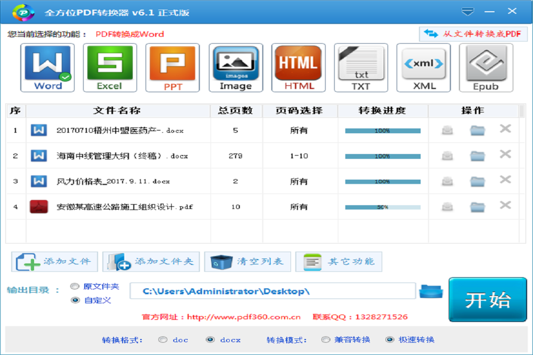Select the Excel conversion format icon
The image size is (533, 355).
110,67
